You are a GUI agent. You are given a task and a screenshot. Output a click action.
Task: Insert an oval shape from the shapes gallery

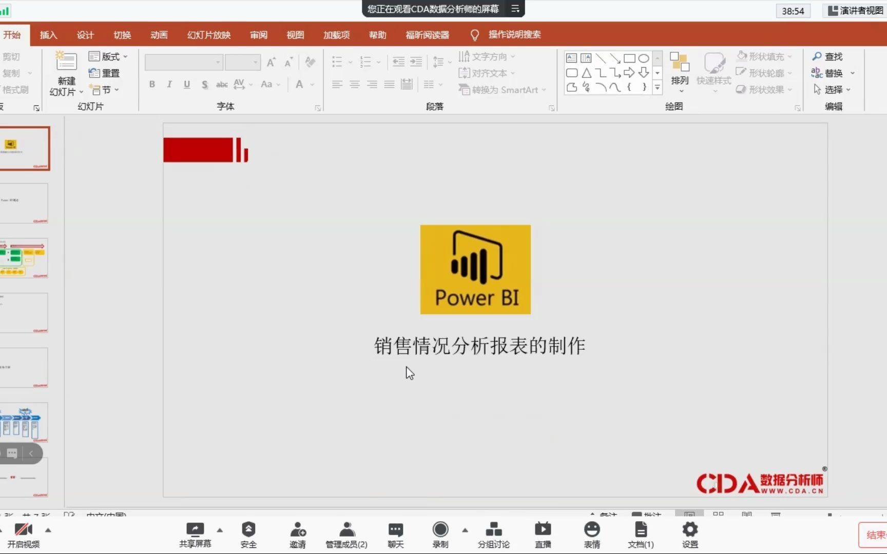point(644,58)
